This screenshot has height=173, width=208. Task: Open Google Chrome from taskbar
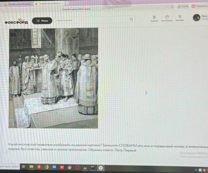coord(47,167)
